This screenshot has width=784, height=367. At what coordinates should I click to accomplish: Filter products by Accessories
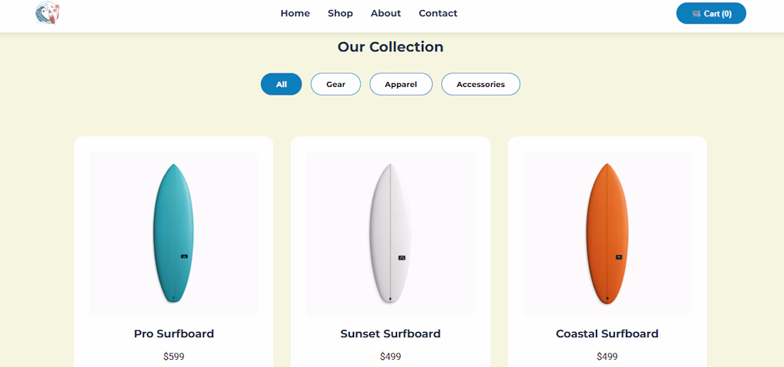pos(480,84)
